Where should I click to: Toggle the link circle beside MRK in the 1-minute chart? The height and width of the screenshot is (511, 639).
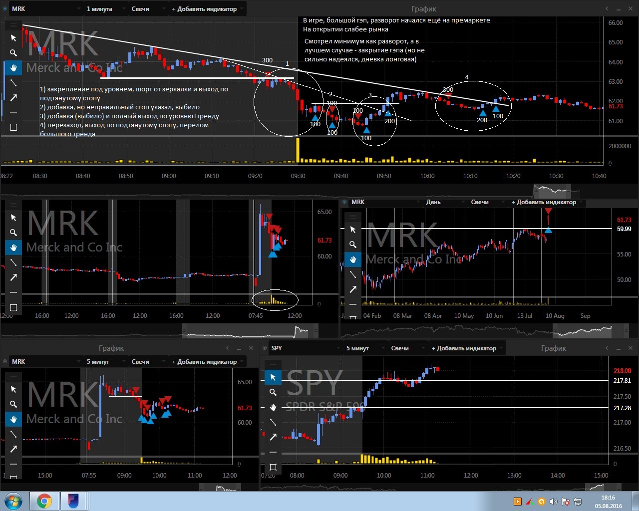click(x=5, y=9)
